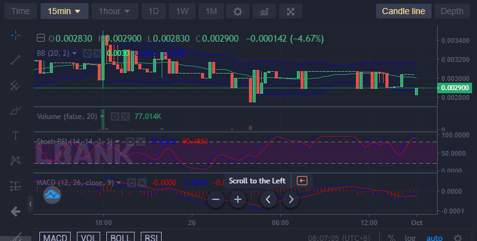The image size is (477, 241).
Task: Click the back arrow in left toolbar
Action: click(15, 211)
